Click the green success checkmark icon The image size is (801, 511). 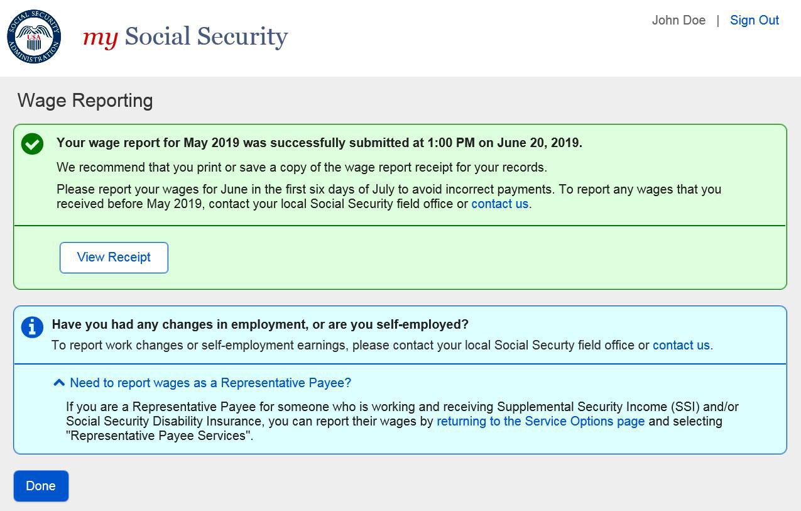tap(32, 144)
